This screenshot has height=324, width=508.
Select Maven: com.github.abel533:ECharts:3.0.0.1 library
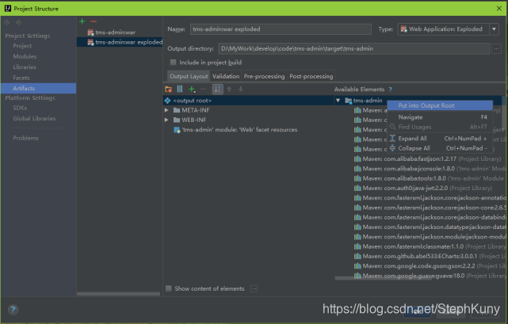pos(430,257)
